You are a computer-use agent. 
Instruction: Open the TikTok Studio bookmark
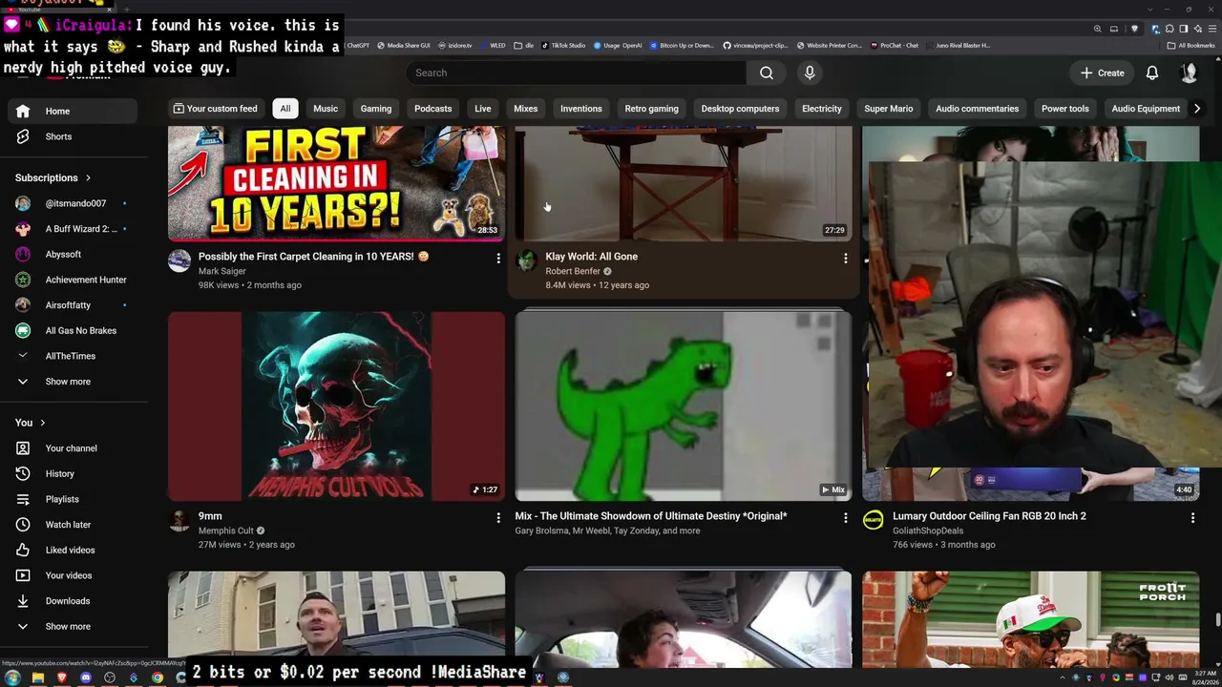562,45
